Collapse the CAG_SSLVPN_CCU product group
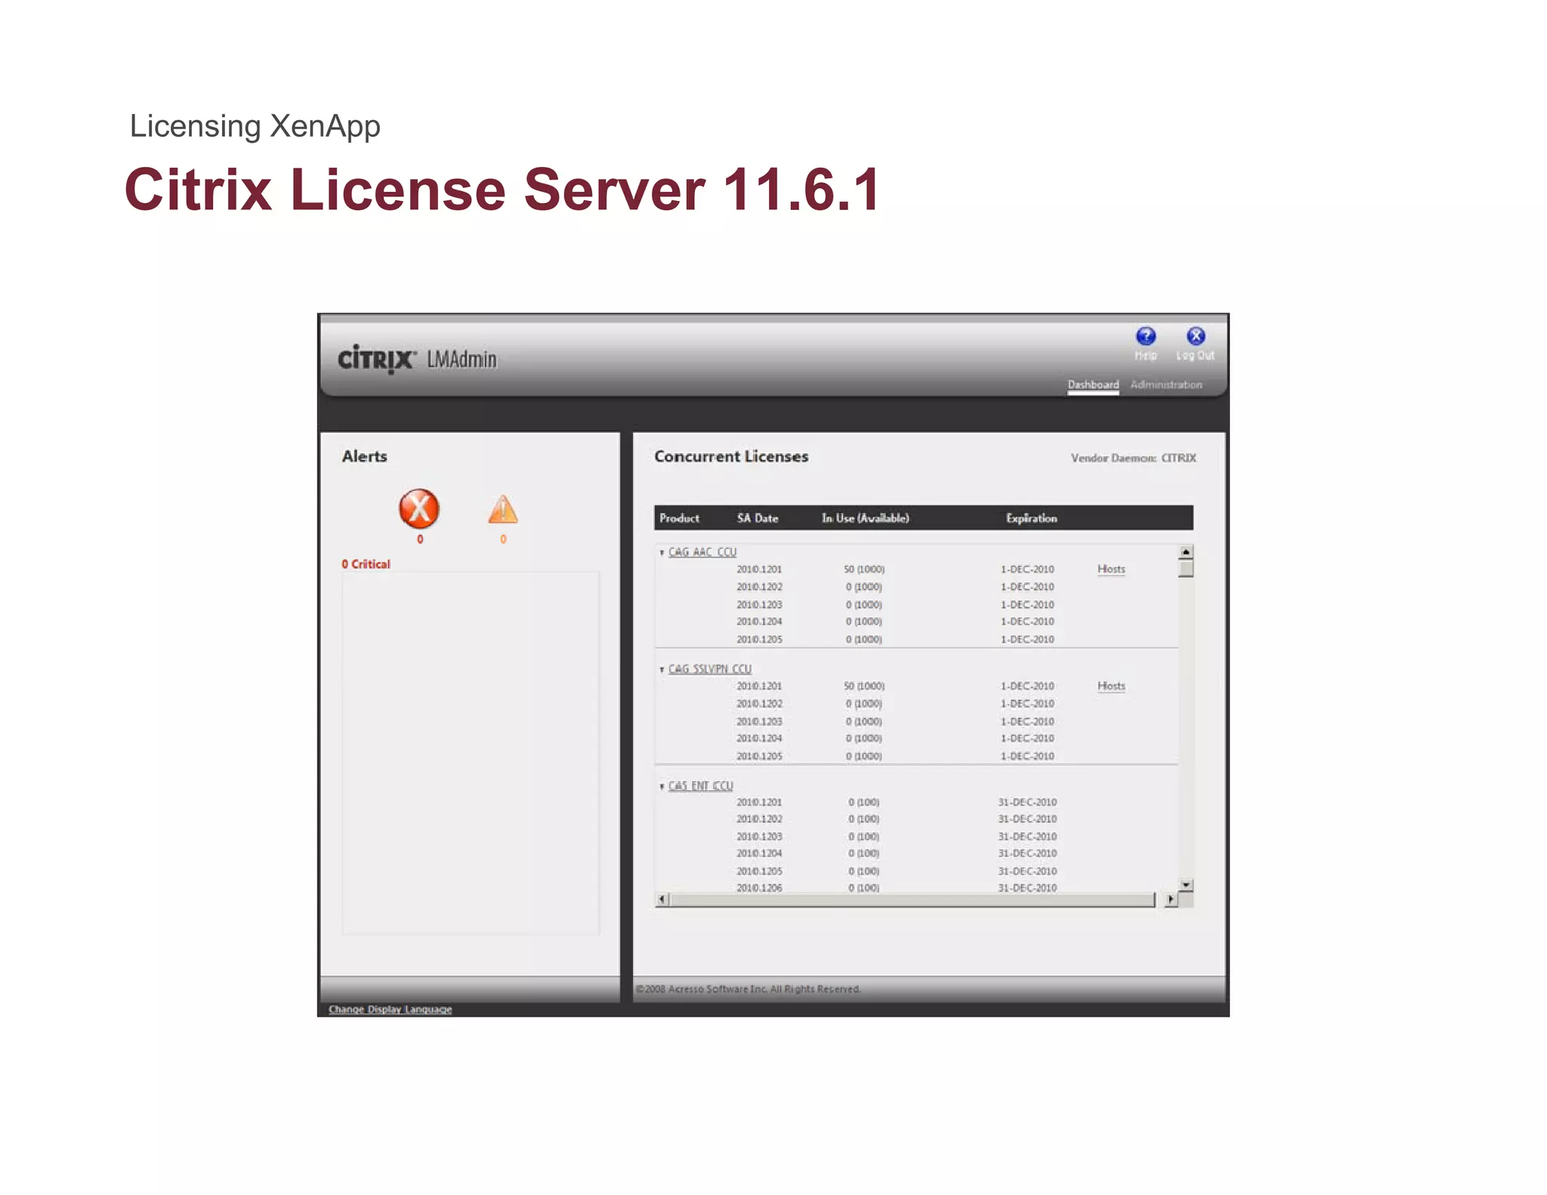 coord(662,670)
